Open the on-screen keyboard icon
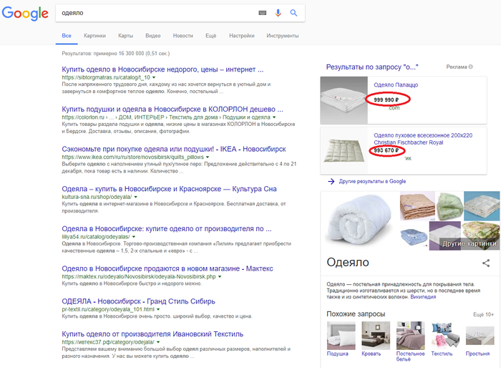501x370 pixels. click(x=262, y=13)
